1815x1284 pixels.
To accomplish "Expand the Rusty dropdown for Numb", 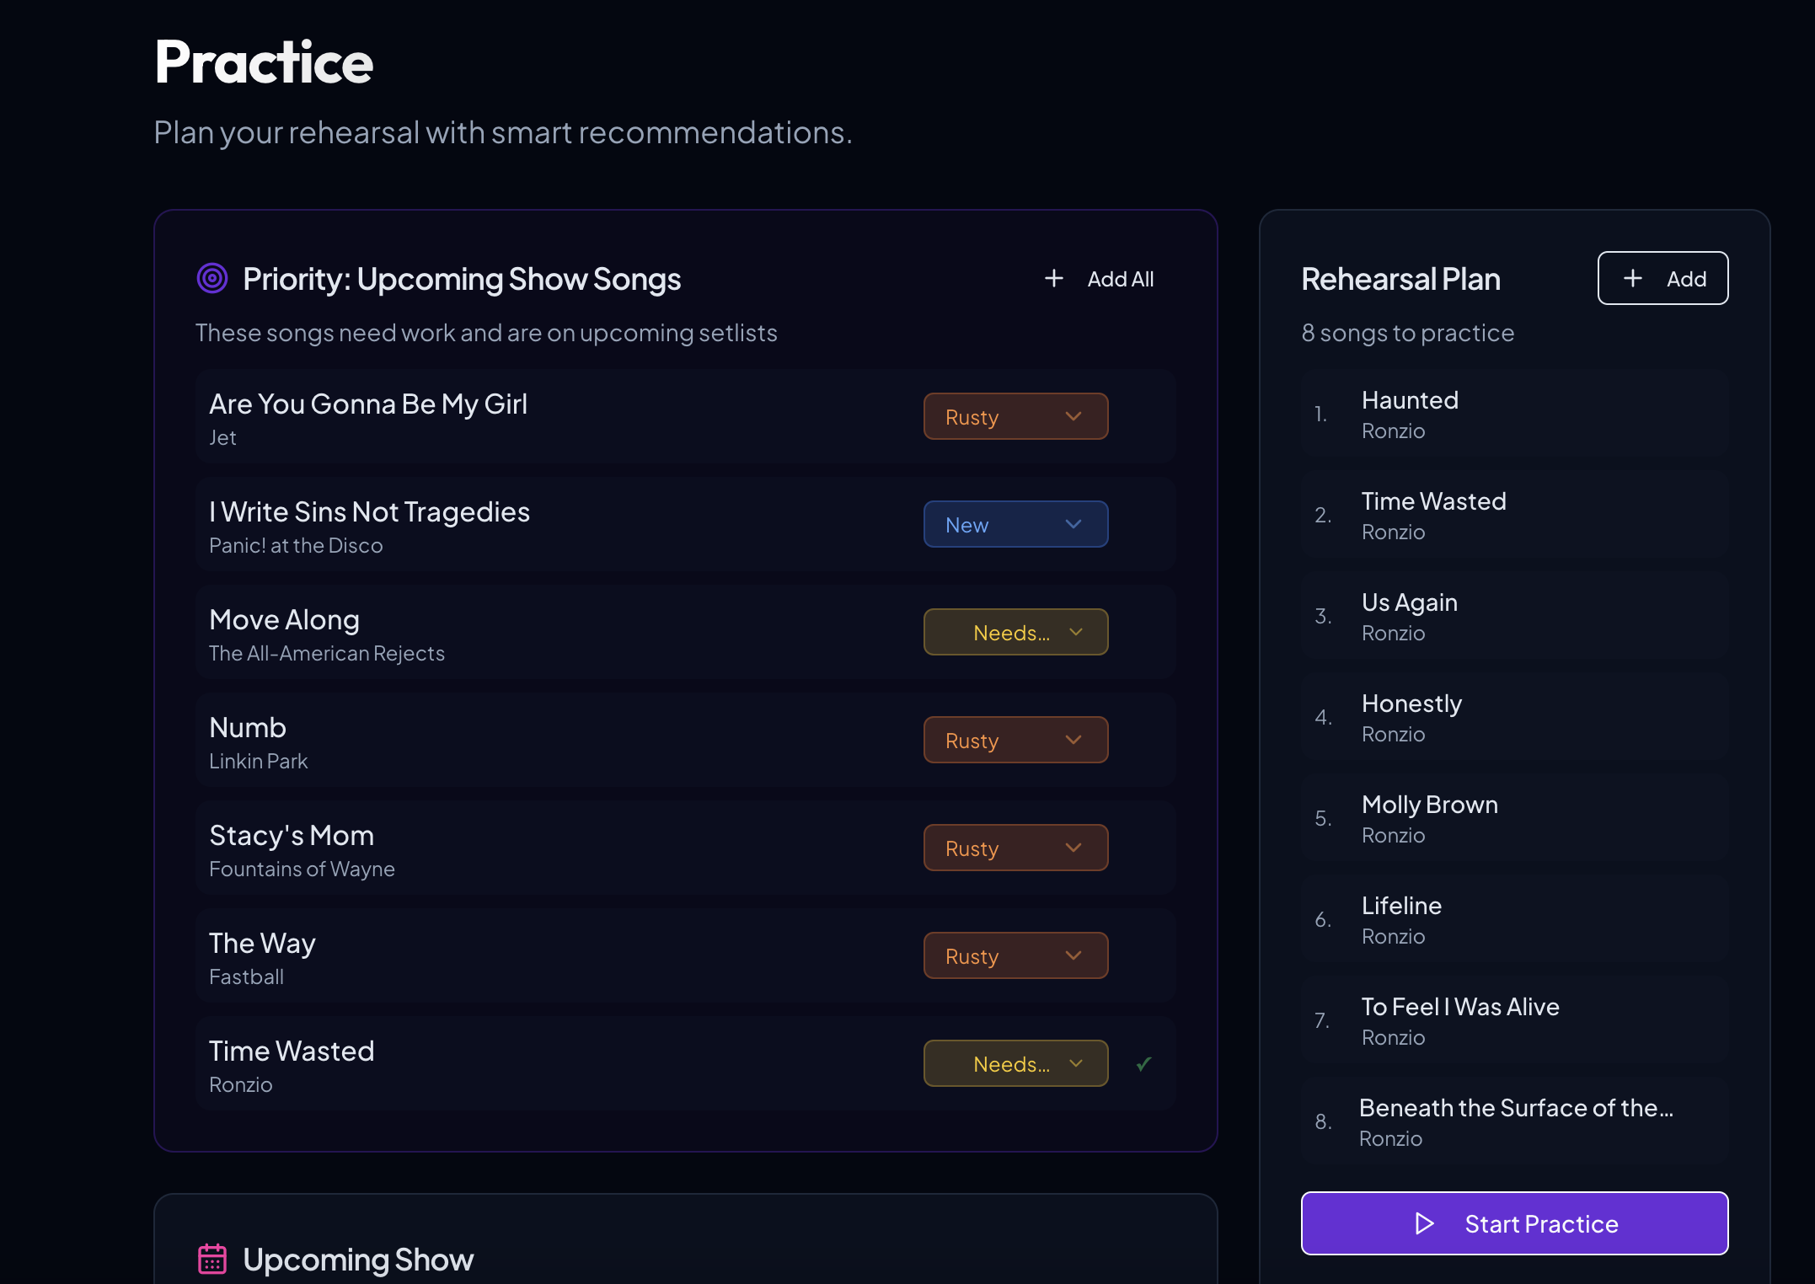I will click(x=1015, y=739).
